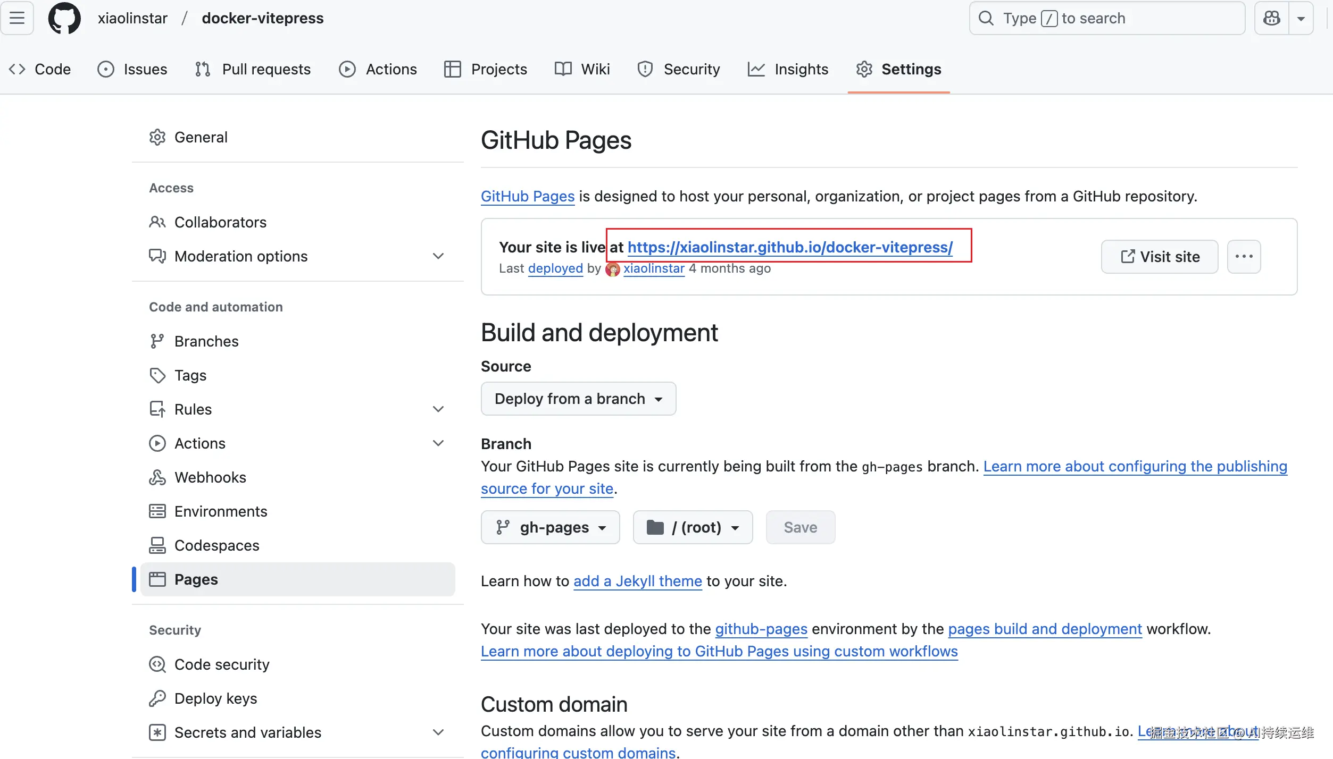The width and height of the screenshot is (1333, 759).
Task: Open the Tags settings page
Action: tap(190, 375)
